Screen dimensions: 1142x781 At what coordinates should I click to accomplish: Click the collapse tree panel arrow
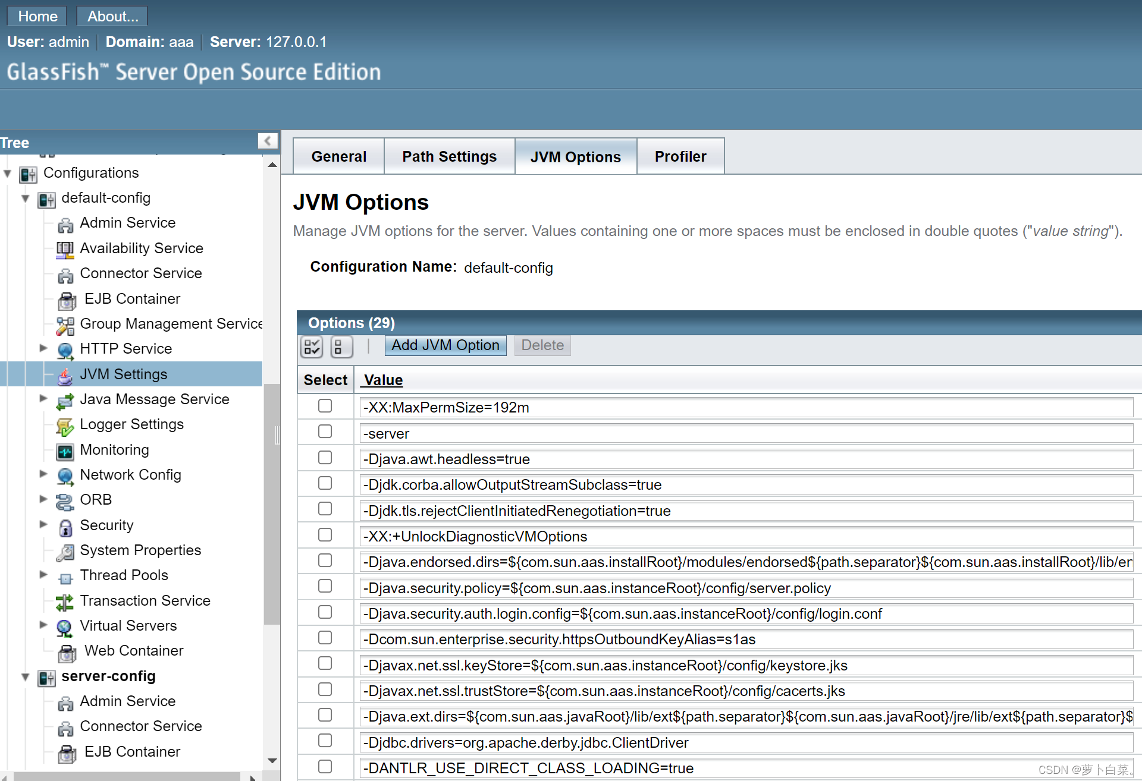tap(268, 142)
